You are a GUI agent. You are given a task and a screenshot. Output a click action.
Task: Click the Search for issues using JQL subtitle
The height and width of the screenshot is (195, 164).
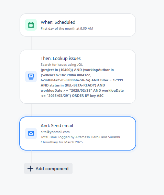(x=62, y=65)
